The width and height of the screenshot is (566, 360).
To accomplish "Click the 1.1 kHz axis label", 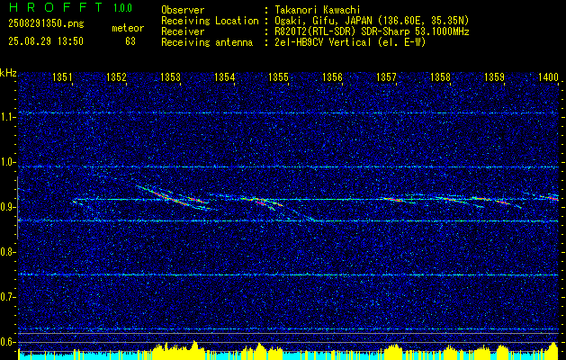I will pos(8,117).
